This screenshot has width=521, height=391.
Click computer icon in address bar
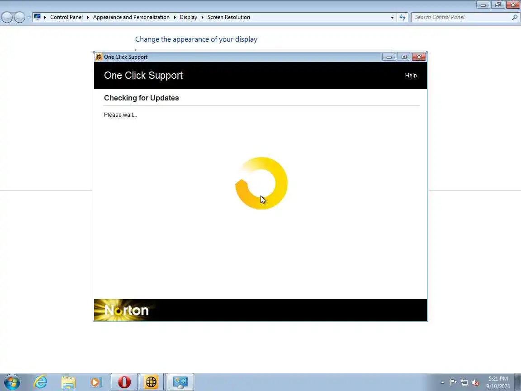point(37,17)
